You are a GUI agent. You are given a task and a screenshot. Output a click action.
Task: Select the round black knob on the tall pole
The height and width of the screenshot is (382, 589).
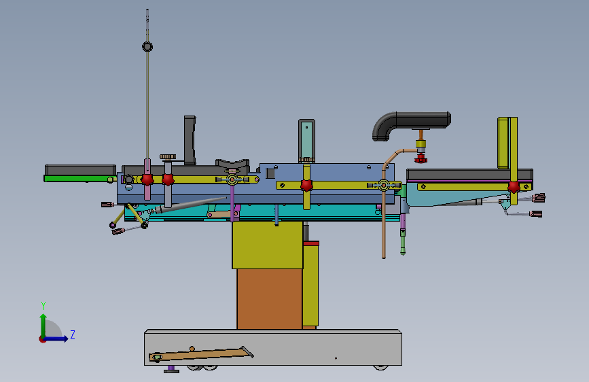tap(147, 47)
